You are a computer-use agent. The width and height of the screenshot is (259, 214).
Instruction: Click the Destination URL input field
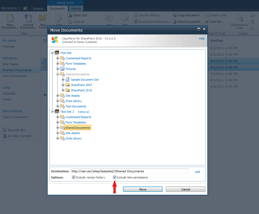(x=130, y=171)
